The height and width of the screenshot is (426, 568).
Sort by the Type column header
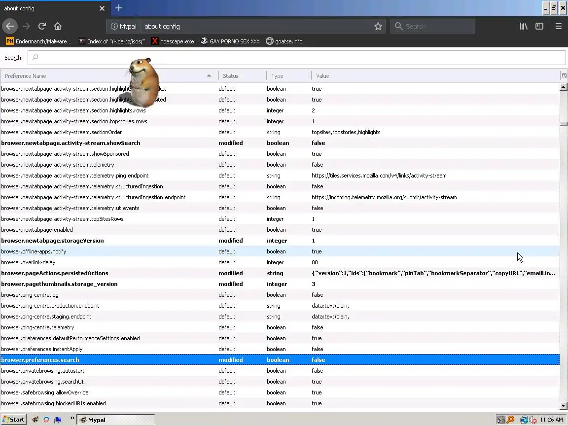[x=288, y=76]
